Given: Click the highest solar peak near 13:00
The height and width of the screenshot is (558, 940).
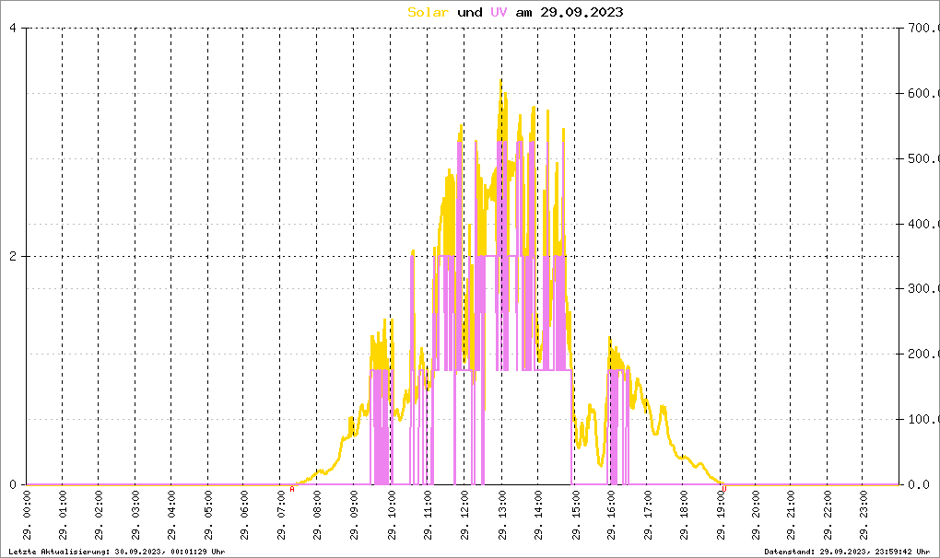Looking at the screenshot, I should click(500, 81).
